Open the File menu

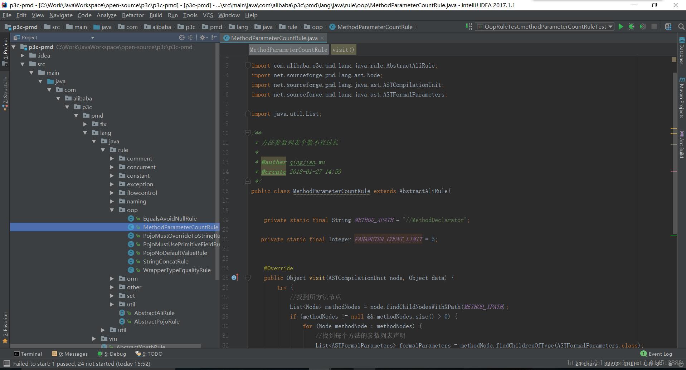7,15
